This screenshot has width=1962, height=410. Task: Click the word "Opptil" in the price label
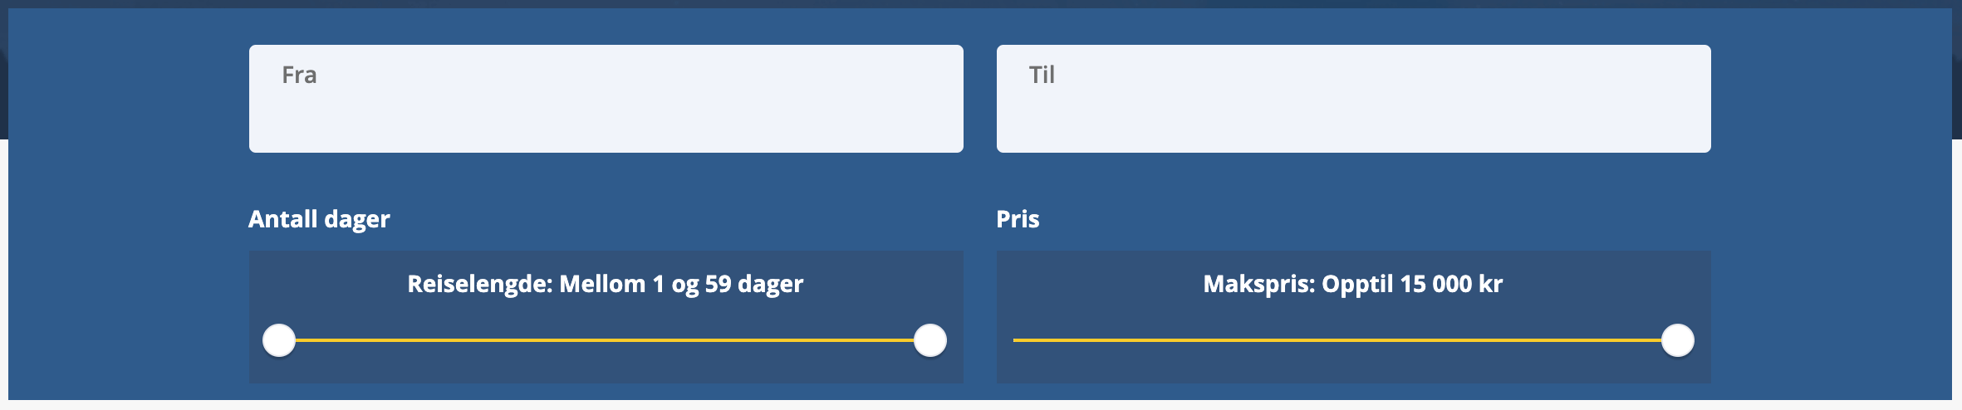(1357, 284)
